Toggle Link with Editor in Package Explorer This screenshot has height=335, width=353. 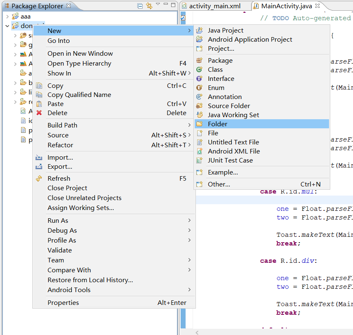(149, 6)
